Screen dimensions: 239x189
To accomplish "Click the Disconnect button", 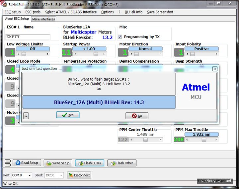I will [79, 175].
